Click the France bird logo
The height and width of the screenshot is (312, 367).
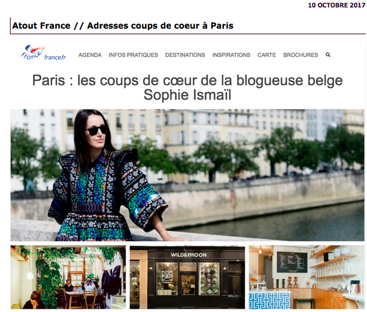click(32, 52)
